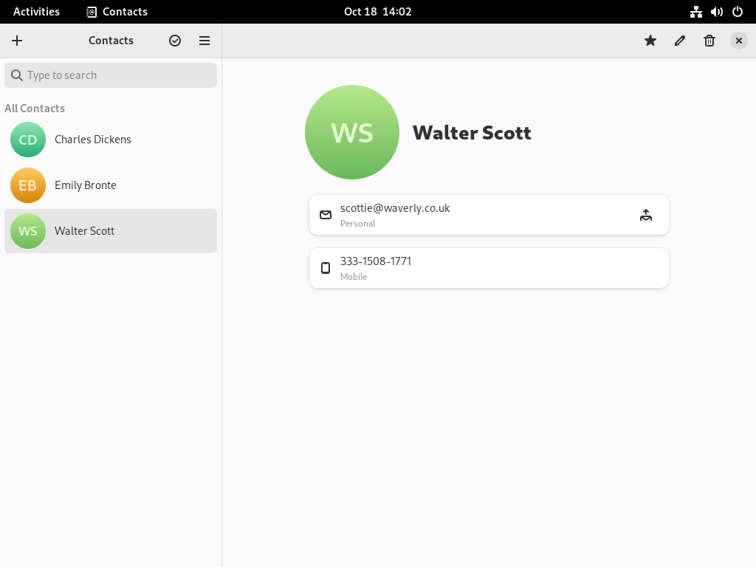
Task: Open the power menu icon
Action: click(x=738, y=12)
